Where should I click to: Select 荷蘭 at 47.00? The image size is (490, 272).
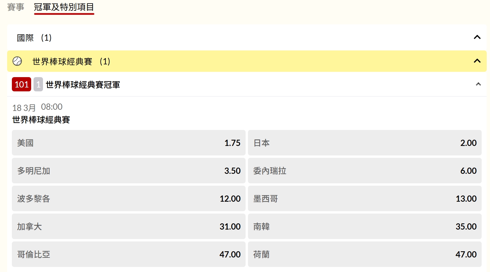(x=365, y=254)
